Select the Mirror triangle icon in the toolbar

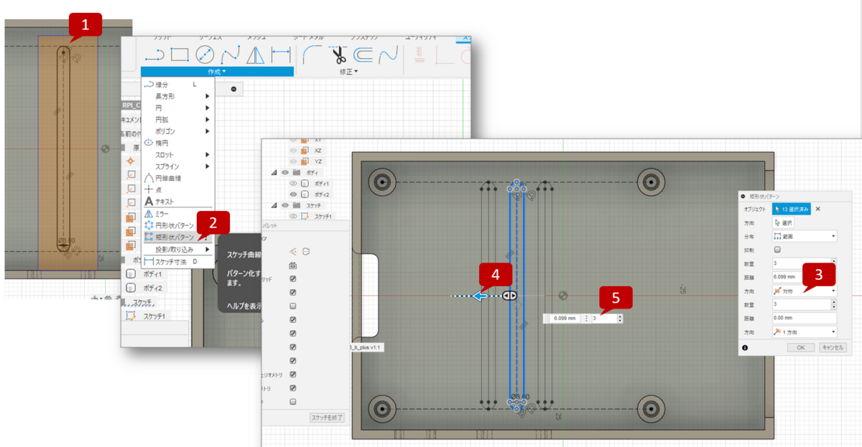point(256,55)
